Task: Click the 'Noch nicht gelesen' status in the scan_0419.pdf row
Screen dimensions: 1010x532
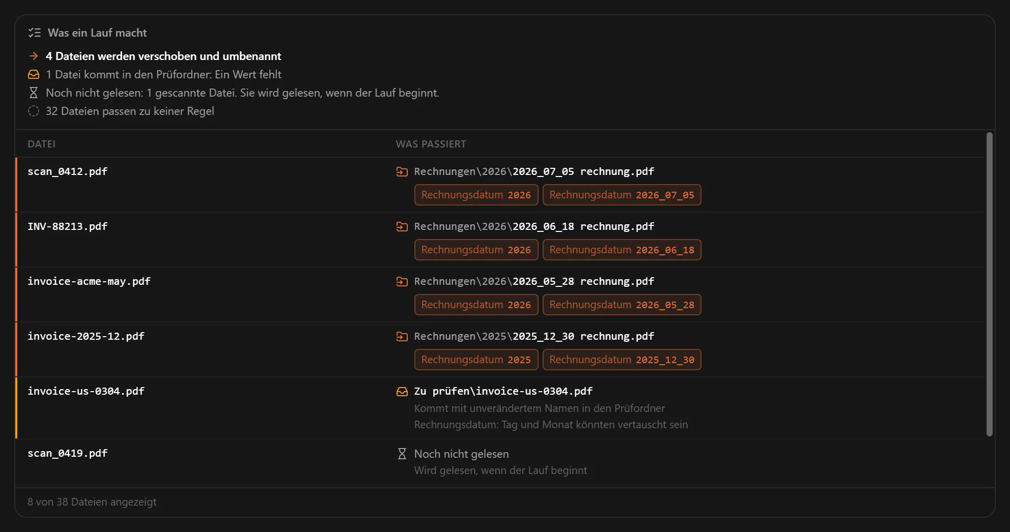Action: coord(462,454)
